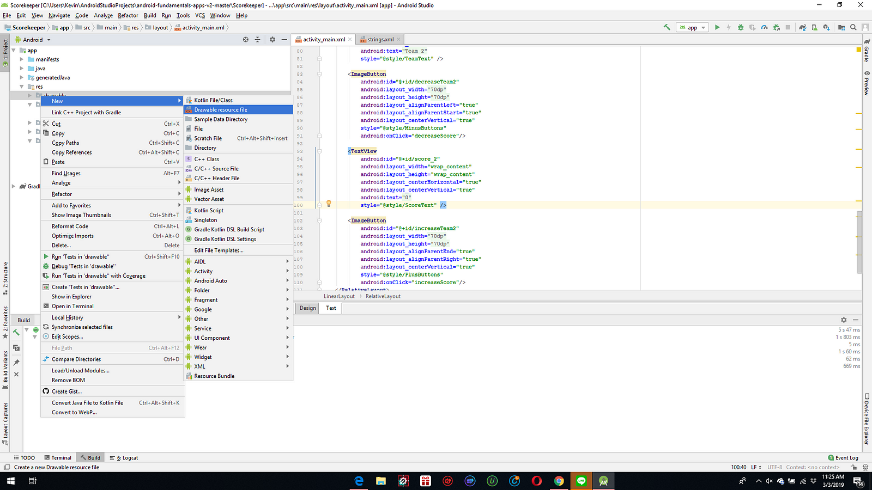This screenshot has height=490, width=872.
Task: Click the locate target icon in Project panel
Action: (246, 39)
